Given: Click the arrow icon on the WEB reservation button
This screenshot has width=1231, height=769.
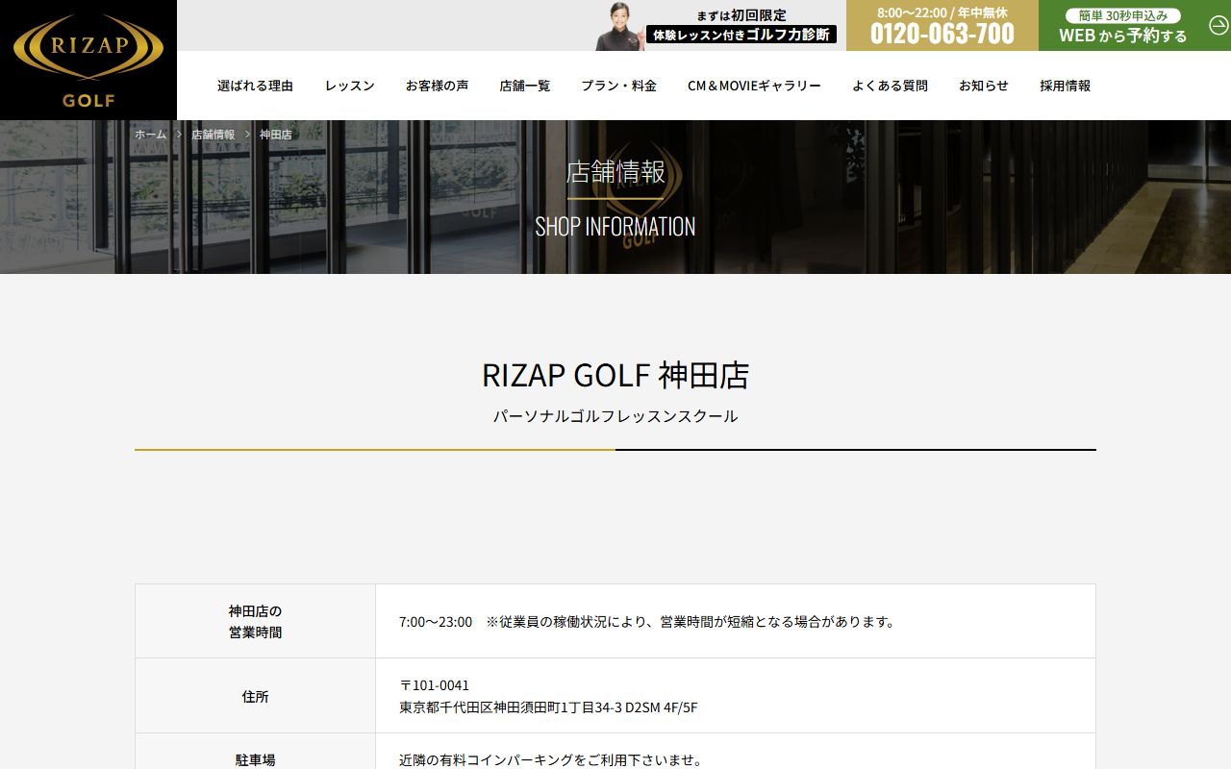Looking at the screenshot, I should pyautogui.click(x=1218, y=26).
